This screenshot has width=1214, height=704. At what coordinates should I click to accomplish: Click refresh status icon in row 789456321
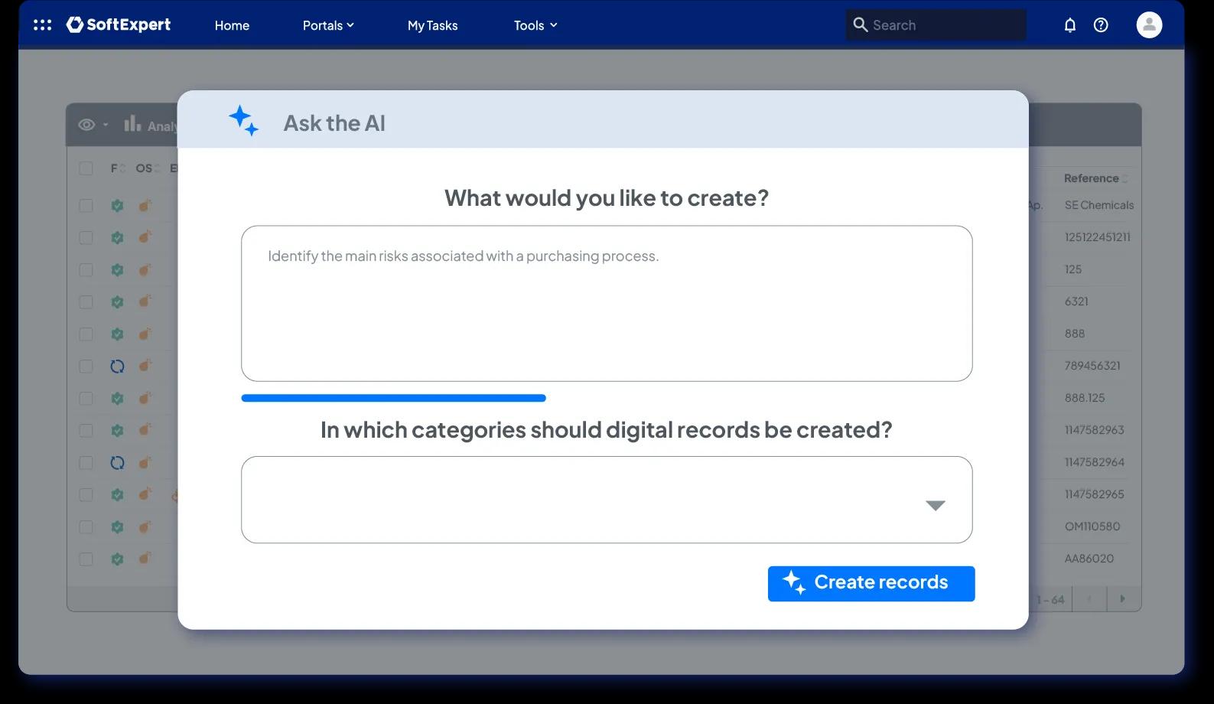coord(117,366)
